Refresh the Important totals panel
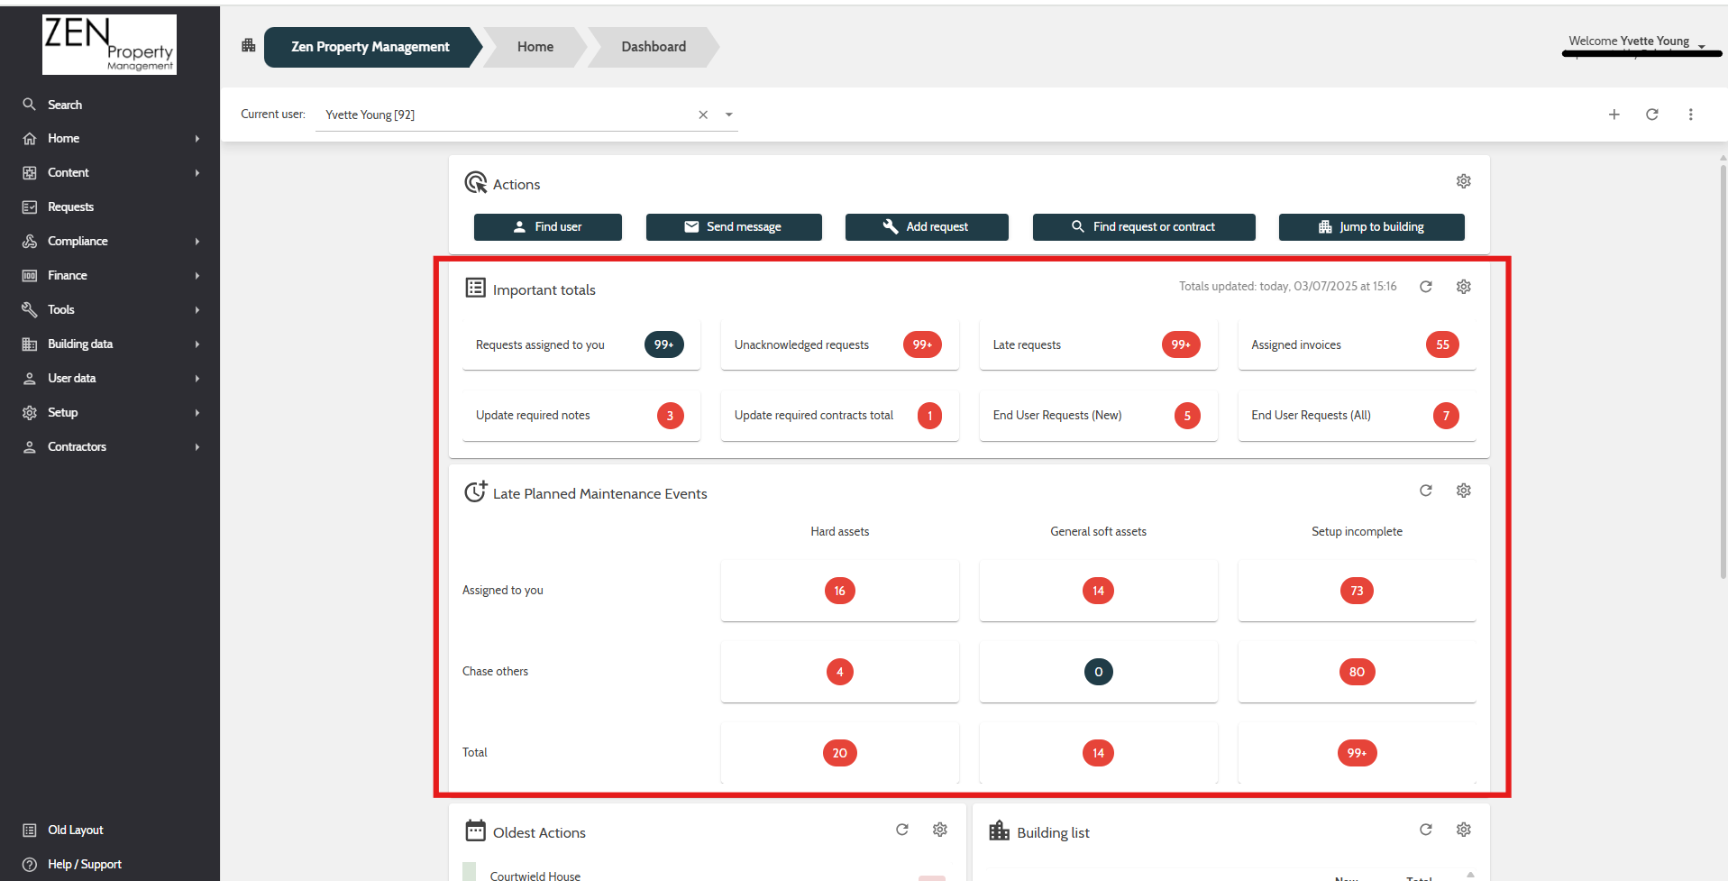The height and width of the screenshot is (881, 1728). coord(1426,287)
